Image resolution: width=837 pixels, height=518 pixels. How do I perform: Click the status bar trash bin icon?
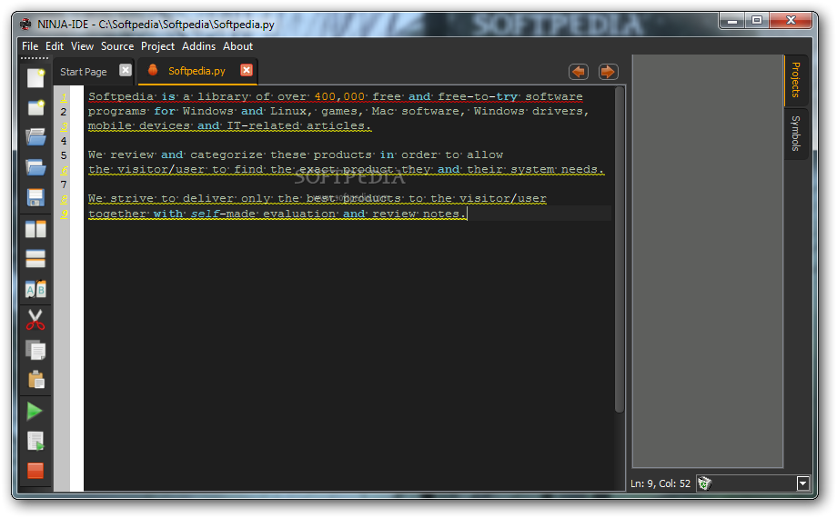coord(704,483)
